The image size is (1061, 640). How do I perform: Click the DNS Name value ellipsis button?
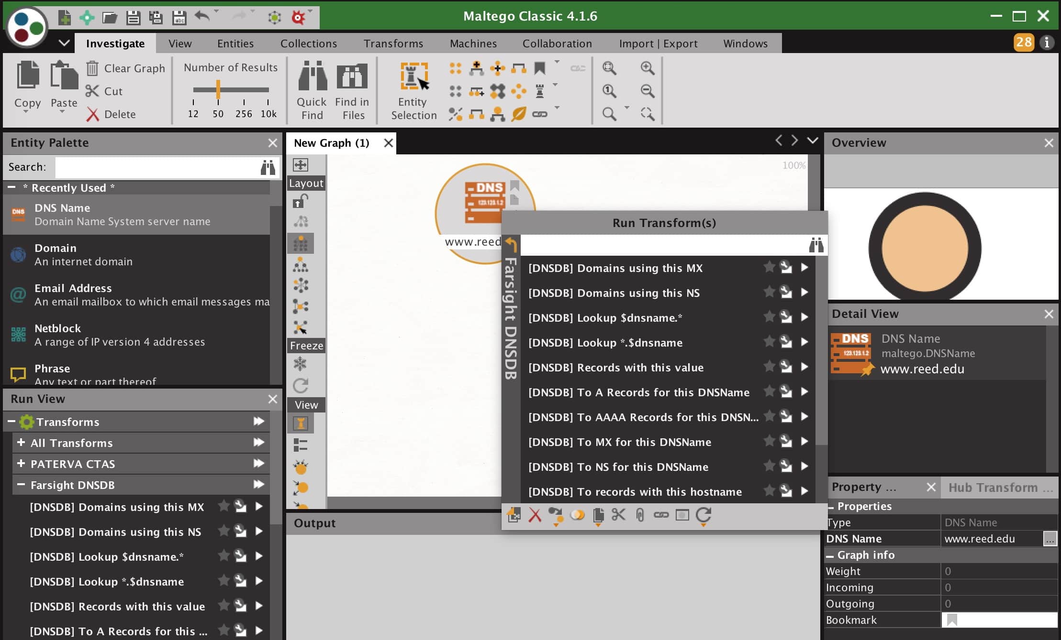pyautogui.click(x=1050, y=539)
